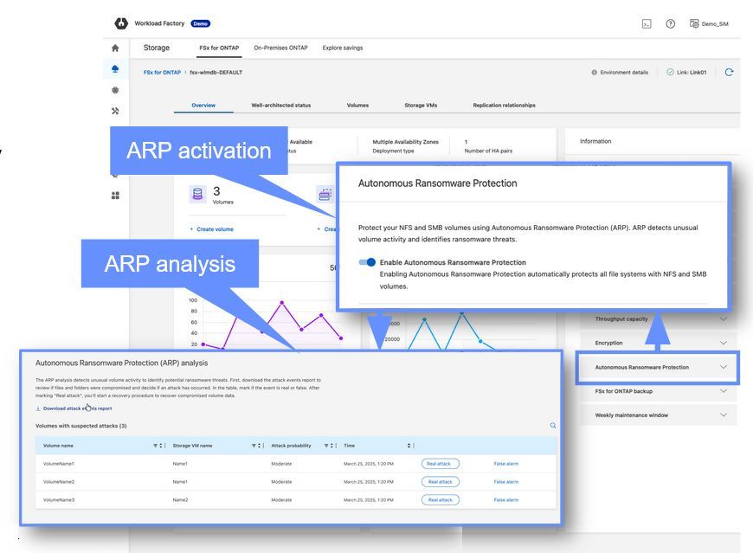
Task: Switch to the On-Premises ONTAP tab
Action: (x=280, y=48)
